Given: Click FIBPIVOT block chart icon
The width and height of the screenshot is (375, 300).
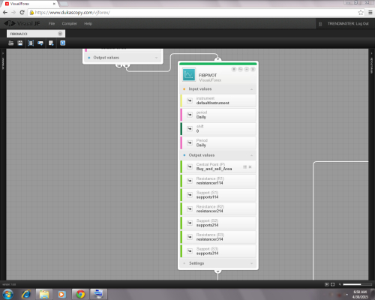Looking at the screenshot, I should (x=189, y=75).
